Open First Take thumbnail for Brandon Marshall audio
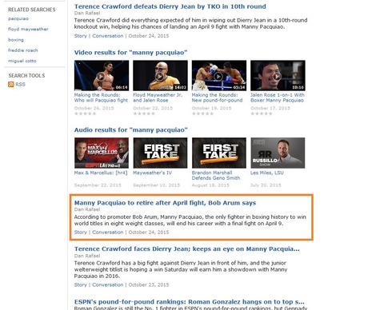 pos(219,153)
